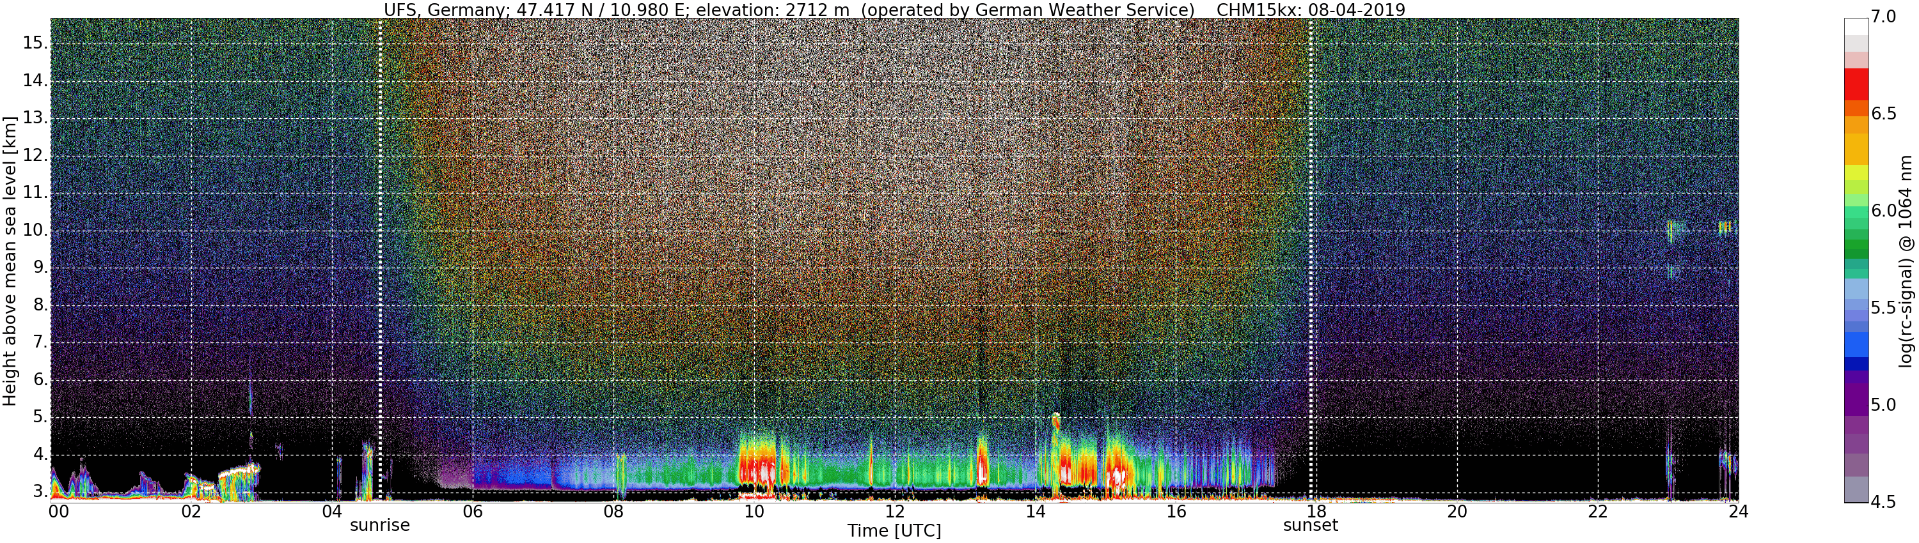Screen dimensions: 1919x543
Task: Click height axis tick '11.'
Action: pyautogui.click(x=35, y=194)
